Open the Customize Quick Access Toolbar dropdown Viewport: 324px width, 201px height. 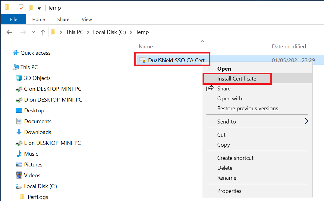tap(39, 8)
